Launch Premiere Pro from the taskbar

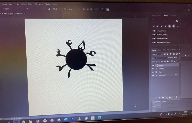[x=73, y=119]
